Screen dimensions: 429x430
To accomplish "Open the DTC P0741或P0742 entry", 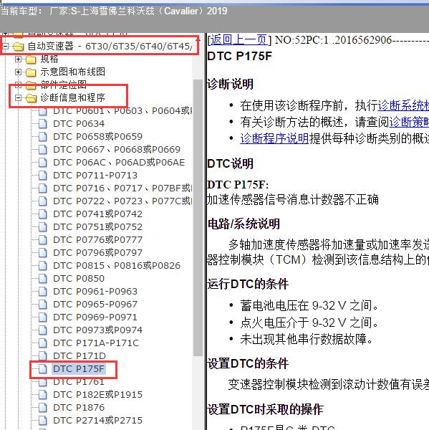I will (x=97, y=214).
